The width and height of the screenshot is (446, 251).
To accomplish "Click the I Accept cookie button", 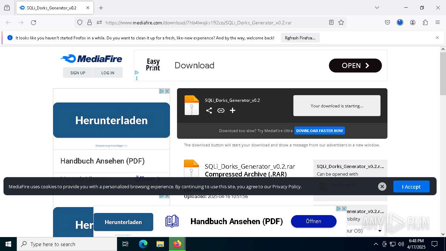I will (x=412, y=187).
